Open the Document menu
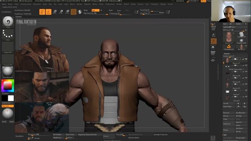251x141 pixels. 37,4
